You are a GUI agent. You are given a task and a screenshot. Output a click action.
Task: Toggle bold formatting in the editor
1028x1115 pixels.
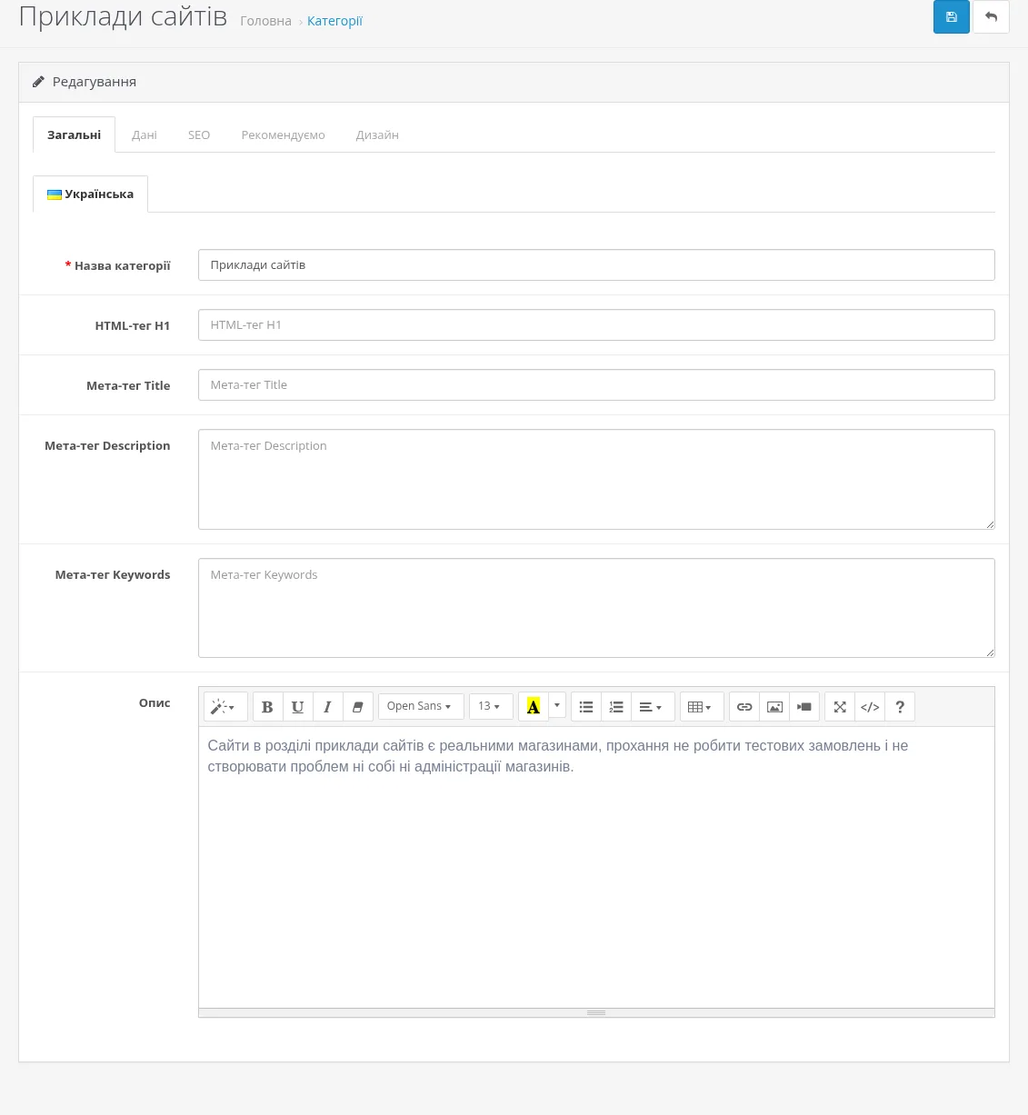pos(267,707)
